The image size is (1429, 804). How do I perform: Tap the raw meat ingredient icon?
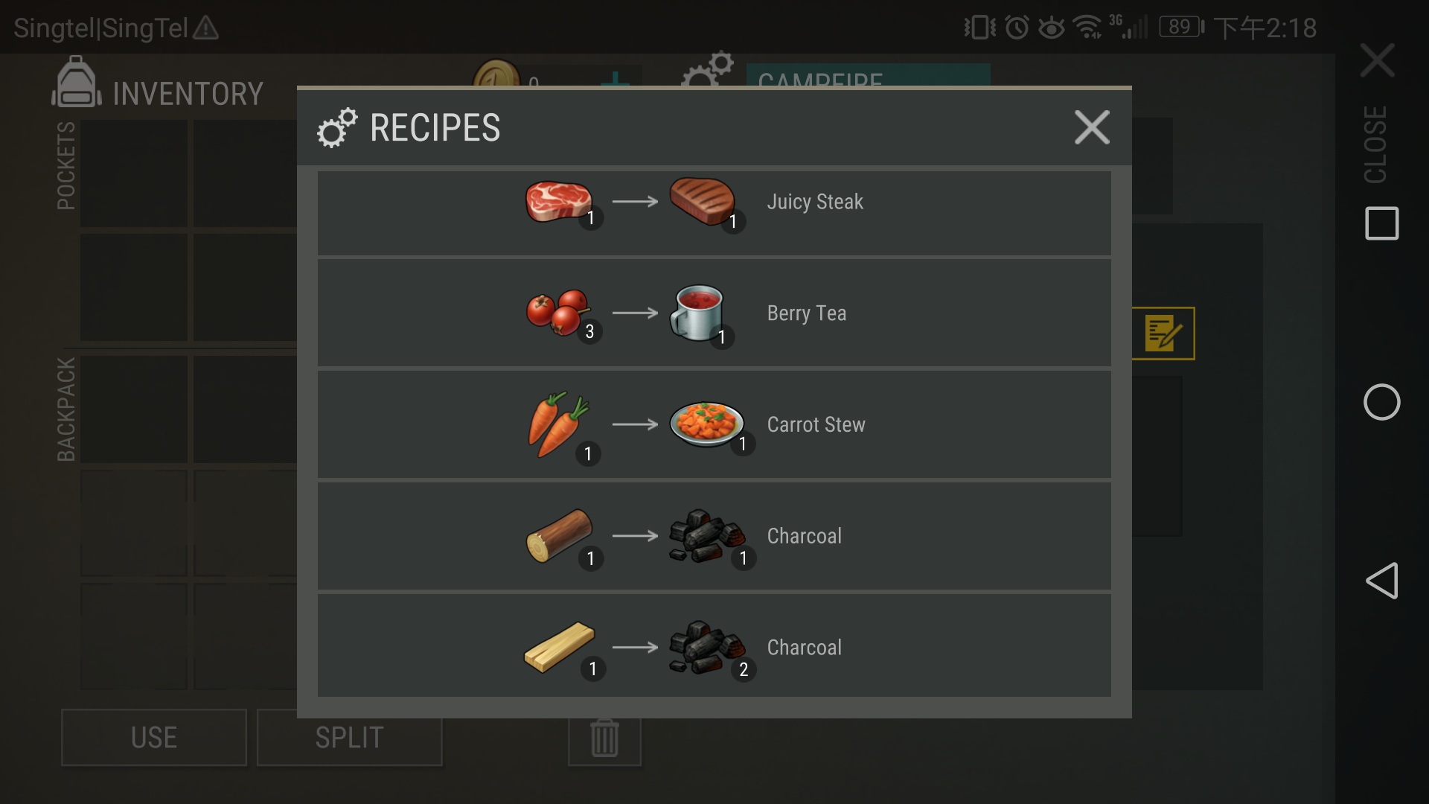click(559, 201)
